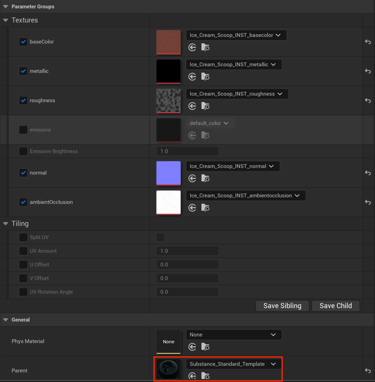Enable UV Rotation Angle override checkbox

pyautogui.click(x=23, y=291)
